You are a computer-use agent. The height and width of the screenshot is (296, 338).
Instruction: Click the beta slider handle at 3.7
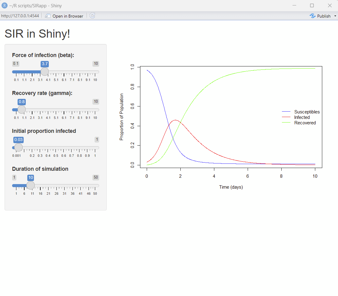45,72
